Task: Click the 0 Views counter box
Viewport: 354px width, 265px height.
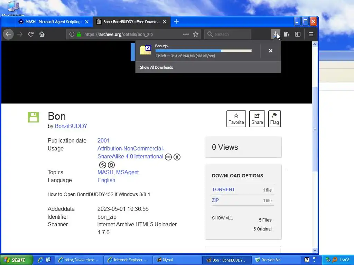Action: click(243, 147)
